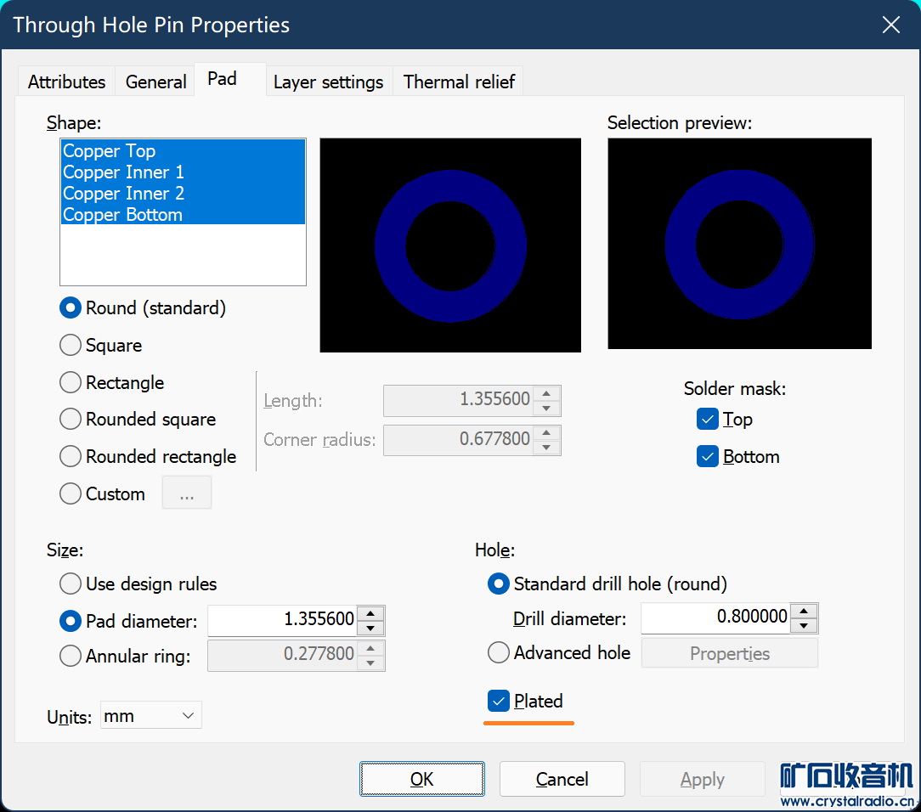Click the Custom shape ellipsis button

pyautogui.click(x=187, y=493)
